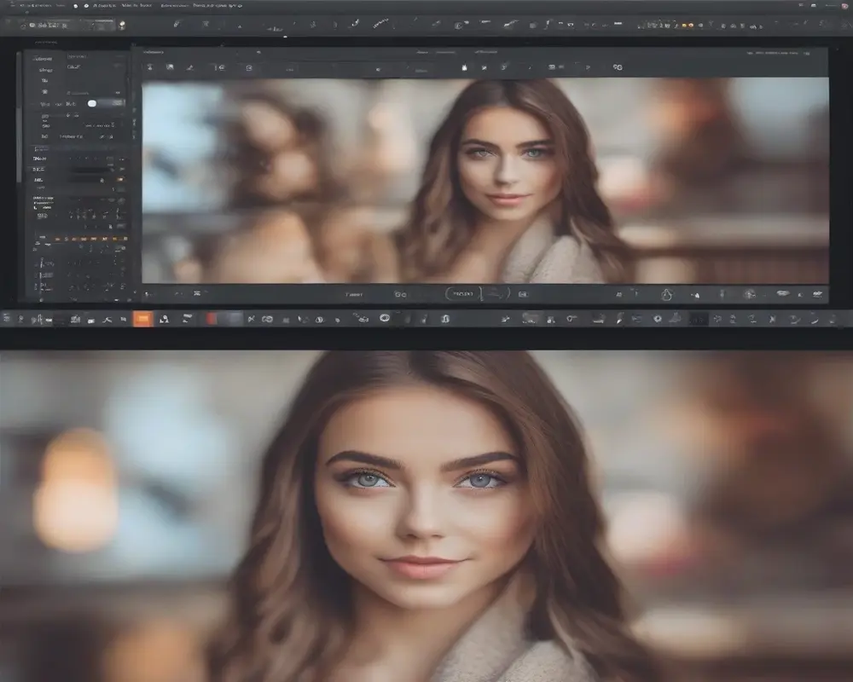
Task: Pick the gray swatch beside the red swatch
Action: point(234,319)
